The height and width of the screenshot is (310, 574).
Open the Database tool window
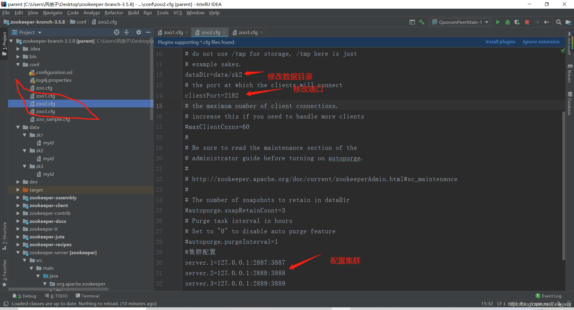coord(570,104)
